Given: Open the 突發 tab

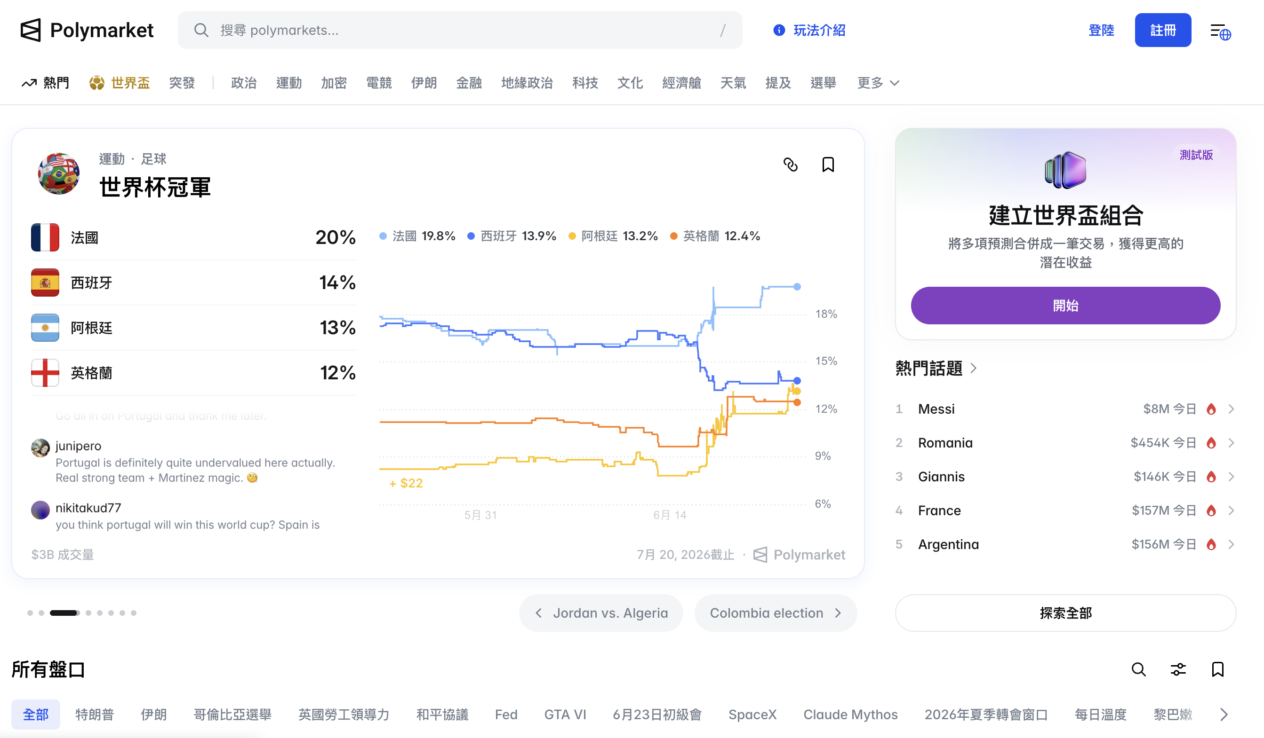Looking at the screenshot, I should coord(182,83).
